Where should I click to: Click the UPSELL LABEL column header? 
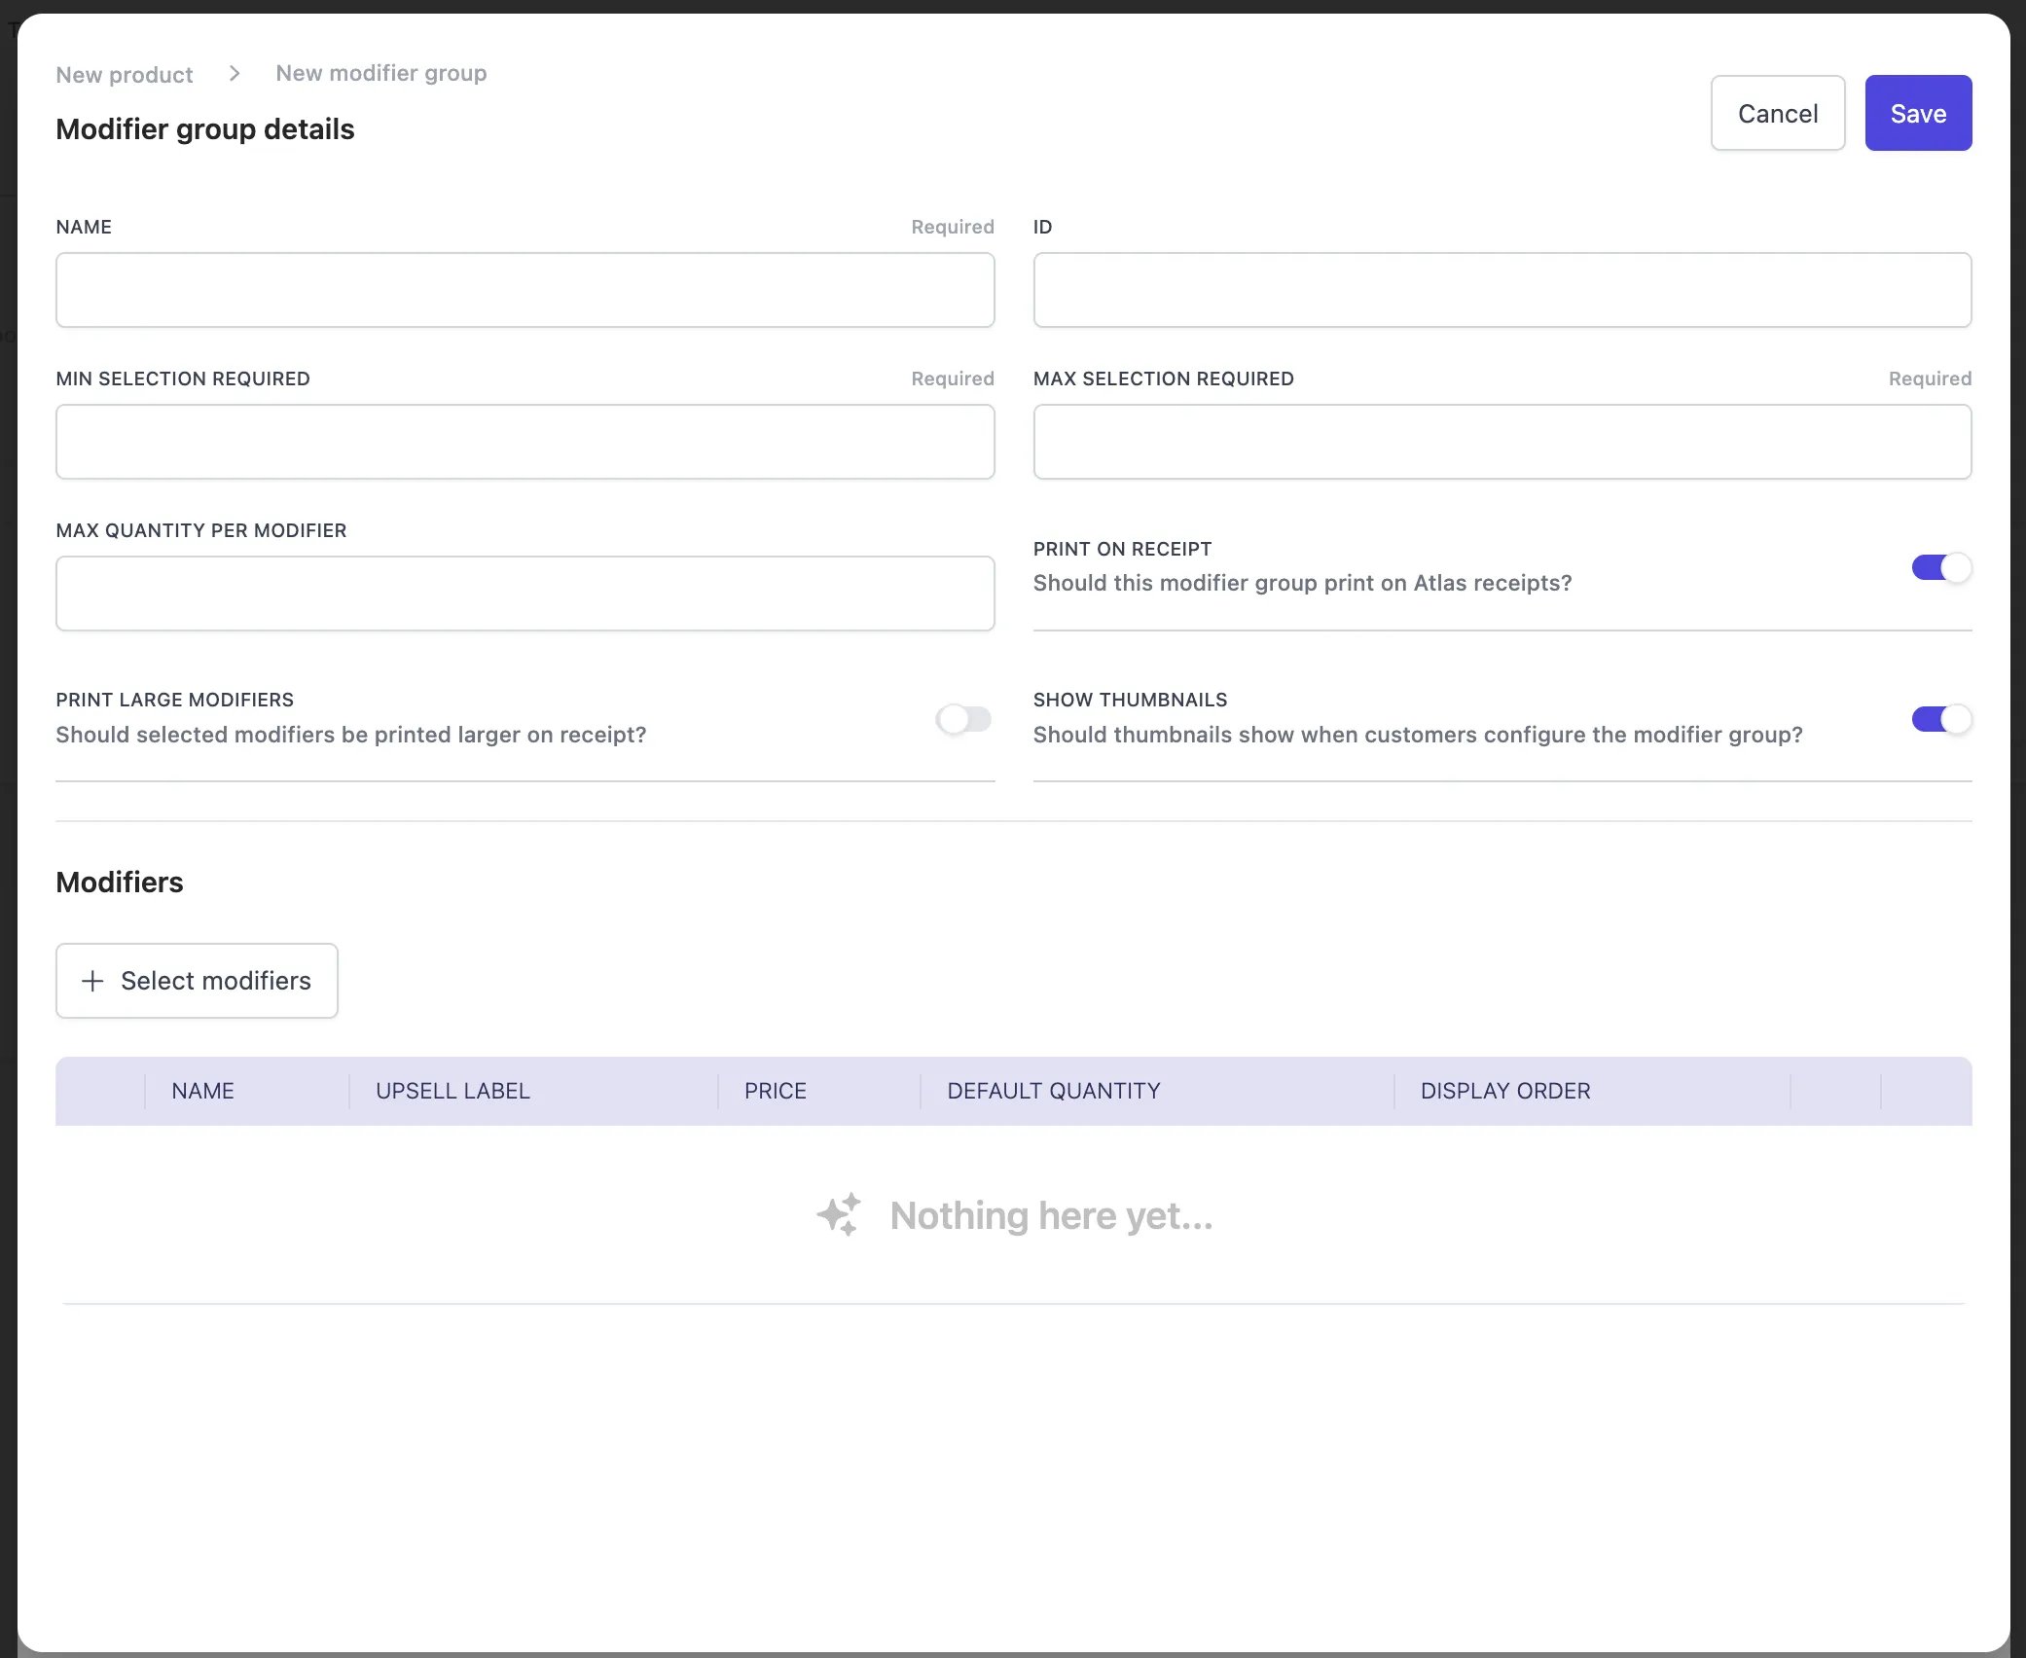[452, 1091]
